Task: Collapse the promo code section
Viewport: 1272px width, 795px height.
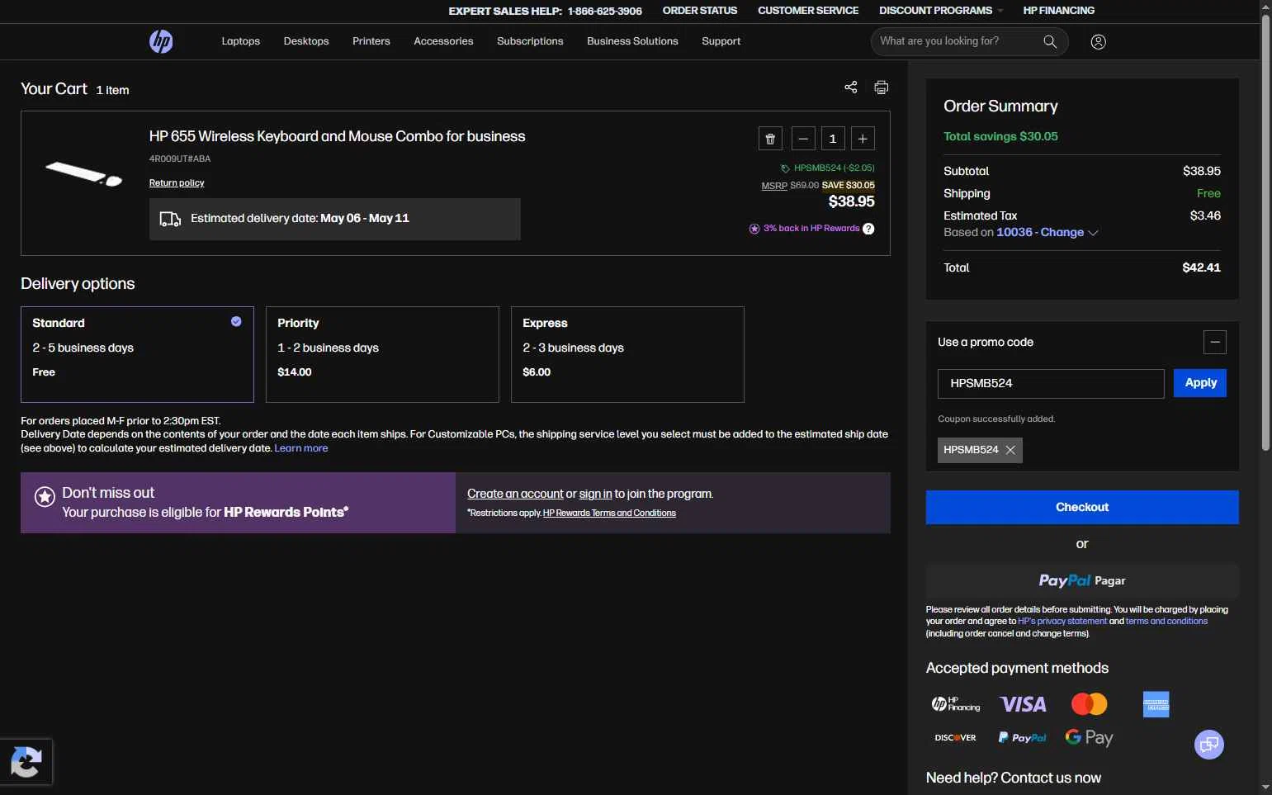Action: (1215, 342)
